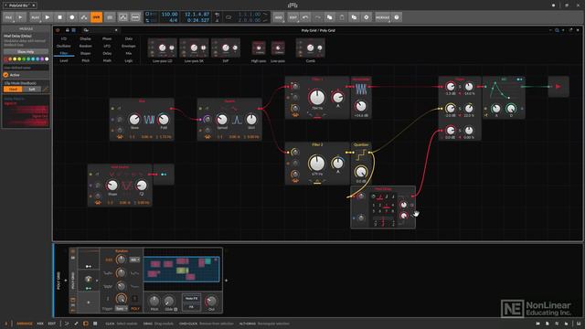Undo using the curved back arrow
Image resolution: width=585 pixels, height=329 pixels.
click(x=305, y=17)
